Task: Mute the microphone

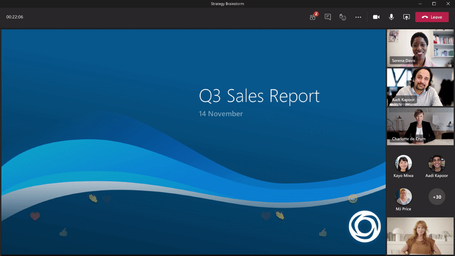Action: [391, 17]
